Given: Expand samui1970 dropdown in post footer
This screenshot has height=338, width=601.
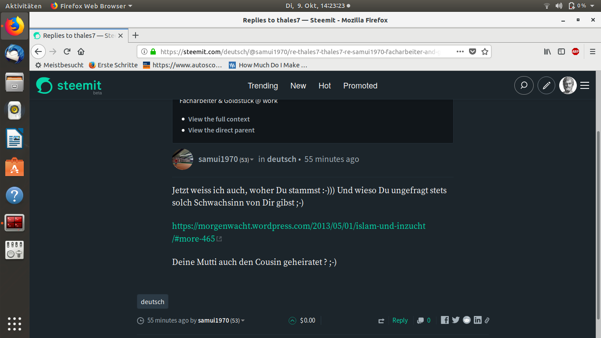Looking at the screenshot, I should tap(243, 321).
